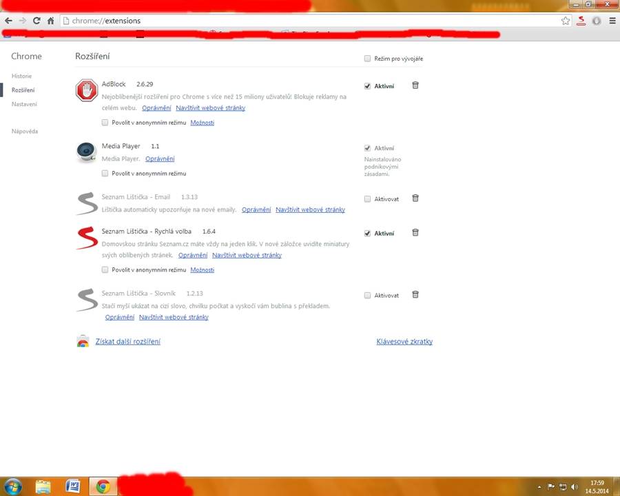Click the Media Player speaker icon
This screenshot has width=620, height=496.
[86, 152]
